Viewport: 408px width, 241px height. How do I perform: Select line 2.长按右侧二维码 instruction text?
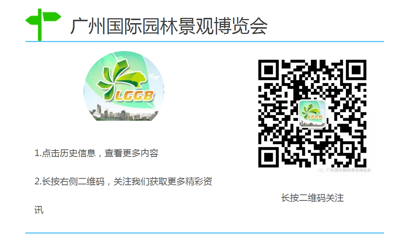(x=123, y=181)
